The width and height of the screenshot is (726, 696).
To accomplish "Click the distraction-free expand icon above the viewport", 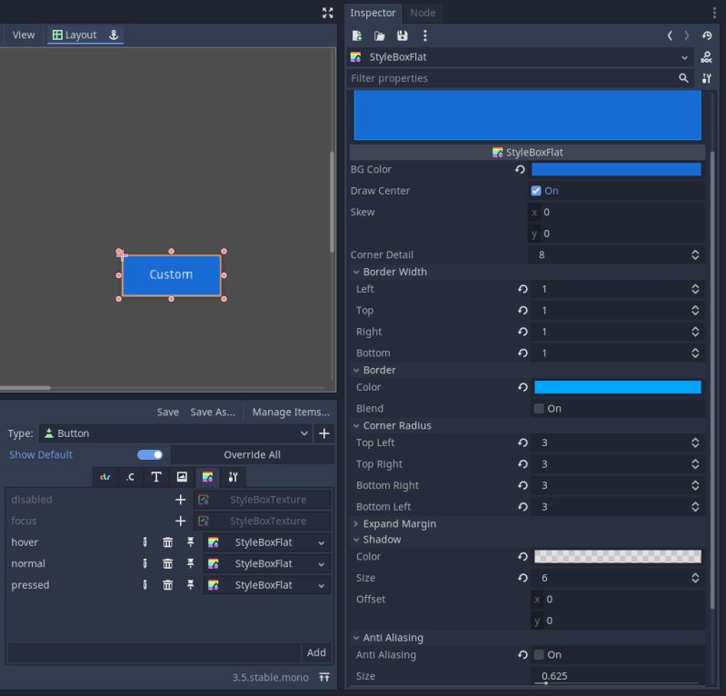I will [x=327, y=13].
